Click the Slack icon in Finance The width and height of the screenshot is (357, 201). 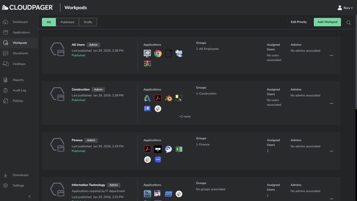[147, 159]
